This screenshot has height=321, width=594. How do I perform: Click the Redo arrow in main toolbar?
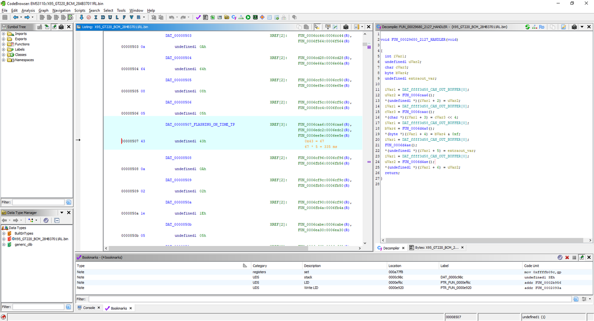pos(183,17)
